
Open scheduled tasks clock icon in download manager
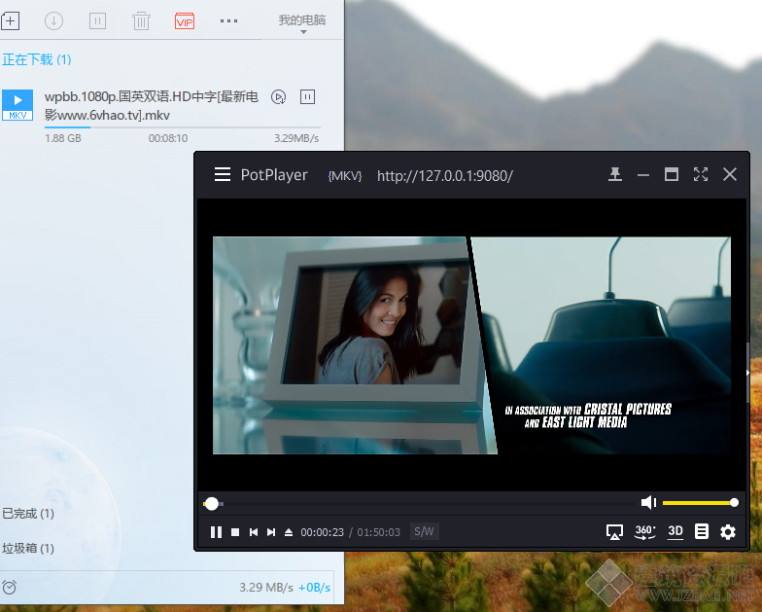coord(10,588)
